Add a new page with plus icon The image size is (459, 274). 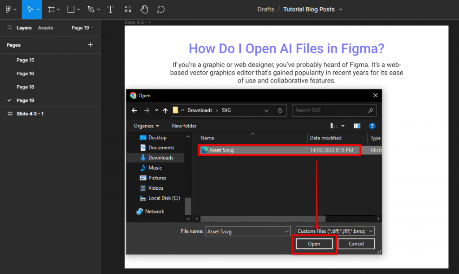point(90,45)
